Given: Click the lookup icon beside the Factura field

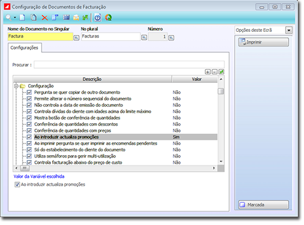Looking at the screenshot, I should click(76, 37).
